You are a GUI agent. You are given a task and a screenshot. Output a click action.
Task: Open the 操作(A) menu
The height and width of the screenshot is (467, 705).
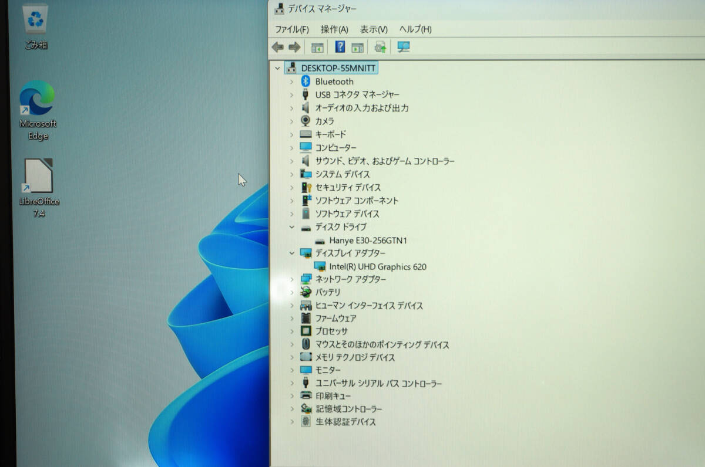pyautogui.click(x=334, y=29)
